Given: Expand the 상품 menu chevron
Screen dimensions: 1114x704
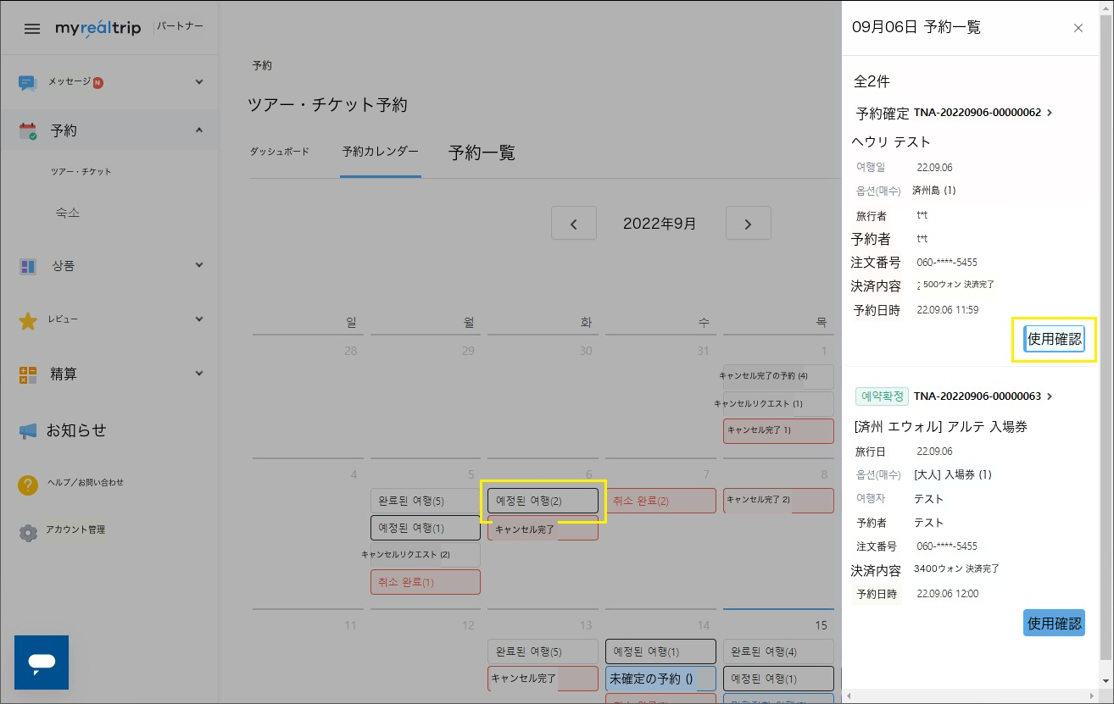Looking at the screenshot, I should [x=199, y=265].
